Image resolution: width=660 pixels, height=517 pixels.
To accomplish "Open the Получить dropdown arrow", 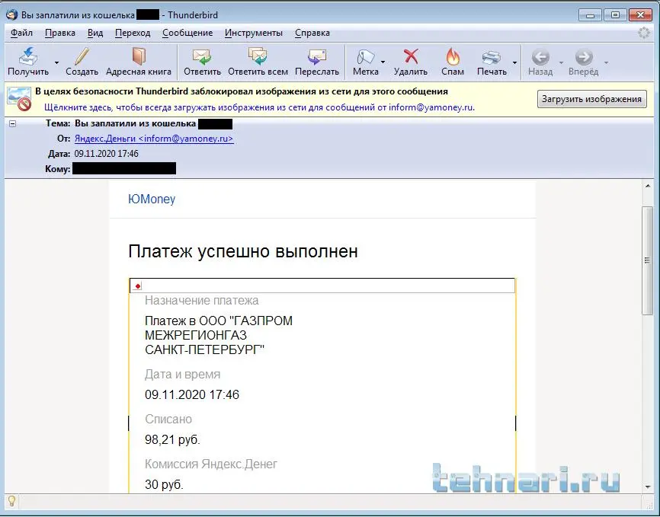I will click(x=56, y=63).
